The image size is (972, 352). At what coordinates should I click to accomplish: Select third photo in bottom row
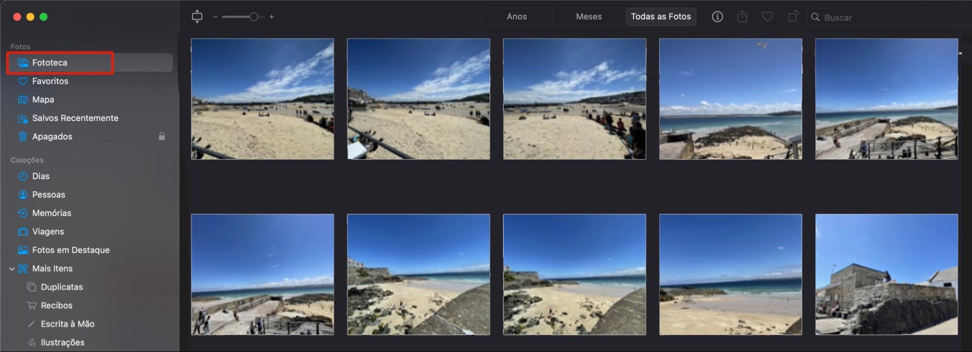tap(575, 274)
